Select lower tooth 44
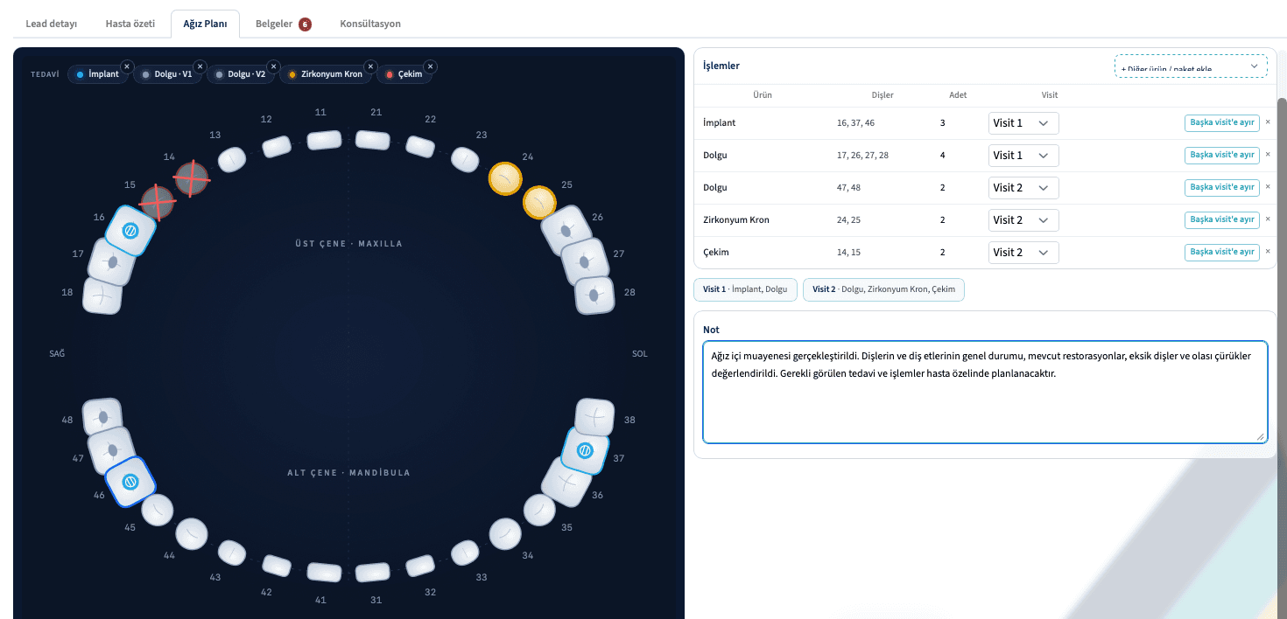The image size is (1287, 619). click(x=192, y=532)
